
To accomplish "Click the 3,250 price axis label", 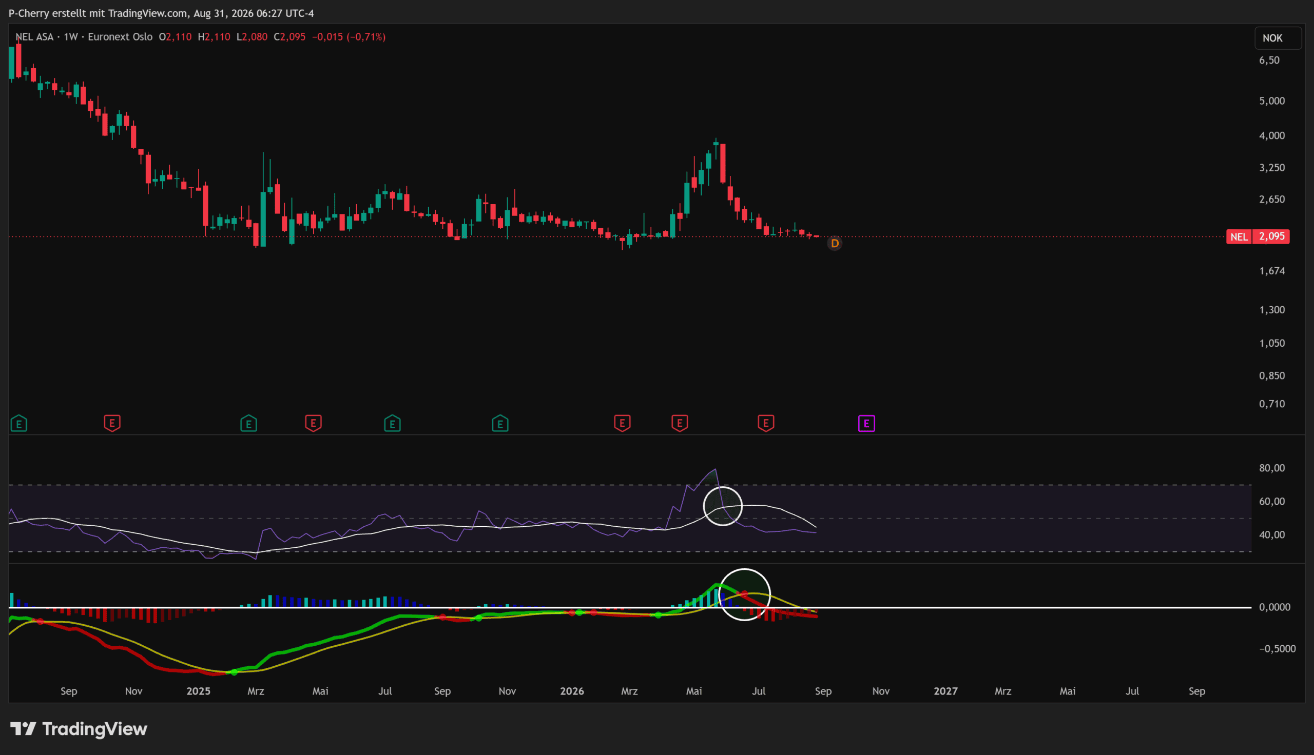I will (x=1272, y=168).
